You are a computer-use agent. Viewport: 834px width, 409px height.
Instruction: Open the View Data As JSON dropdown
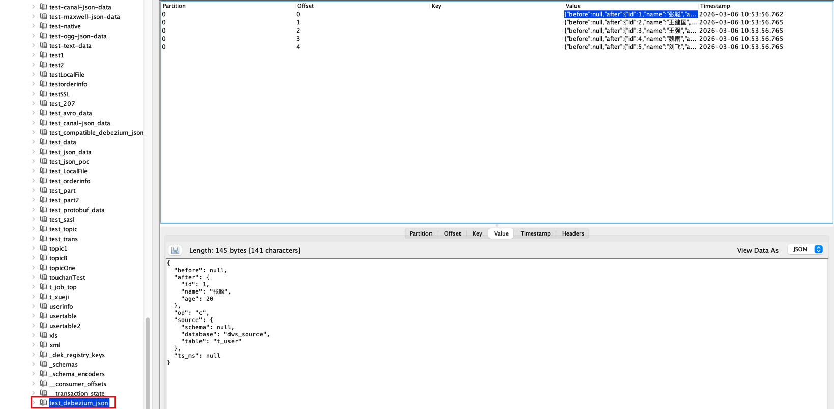[806, 249]
